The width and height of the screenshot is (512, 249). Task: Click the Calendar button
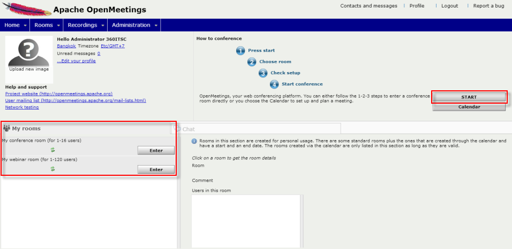click(469, 107)
